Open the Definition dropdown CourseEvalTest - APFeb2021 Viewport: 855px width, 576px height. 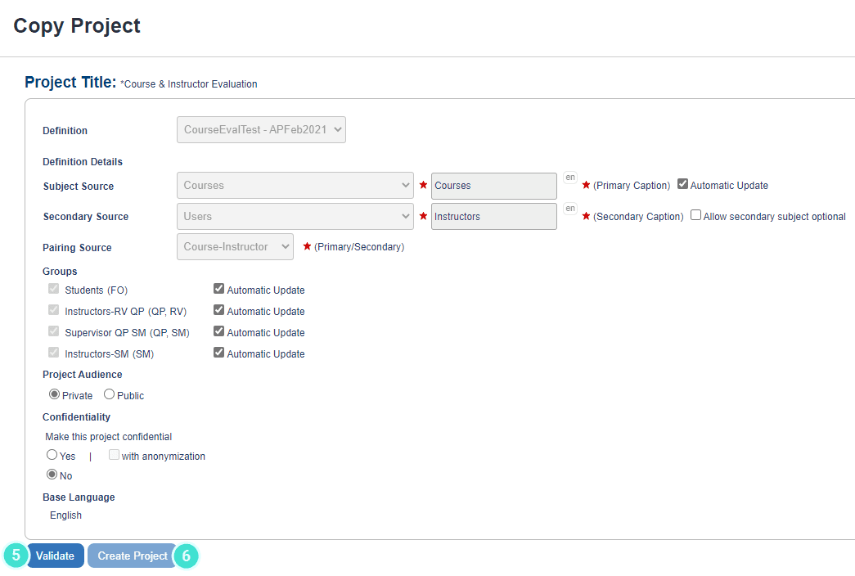tap(261, 130)
